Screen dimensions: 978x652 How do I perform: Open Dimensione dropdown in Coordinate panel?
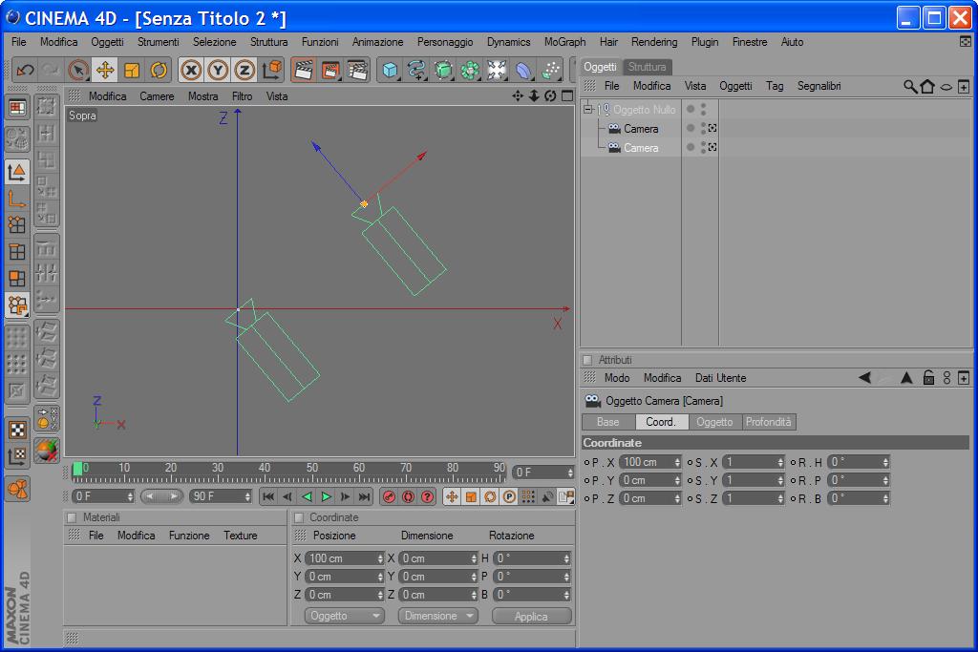pos(437,616)
